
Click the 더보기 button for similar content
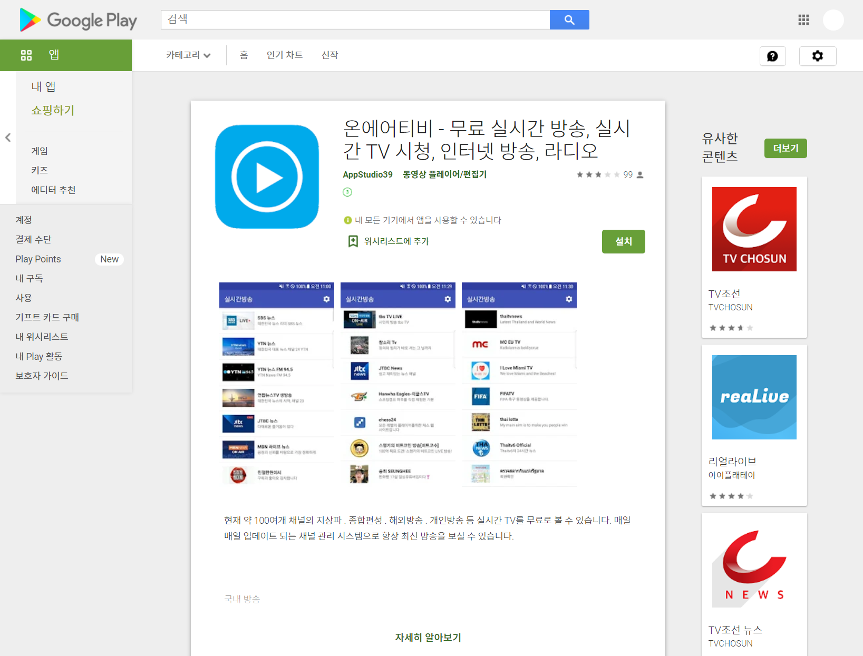786,148
